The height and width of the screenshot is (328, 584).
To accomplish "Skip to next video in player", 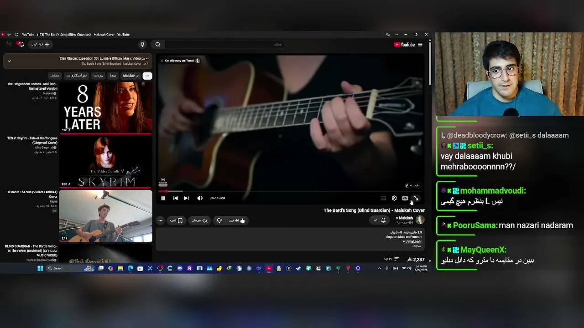I will [x=186, y=198].
